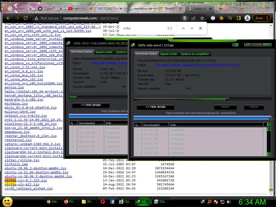Go to previous find-in-page match
This screenshot has width=276, height=207.
(x=183, y=28)
